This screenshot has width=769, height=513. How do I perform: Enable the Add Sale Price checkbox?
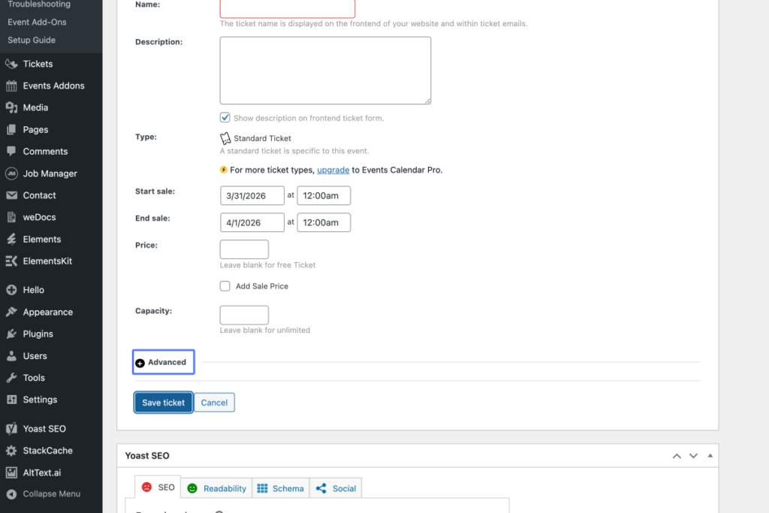[225, 286]
